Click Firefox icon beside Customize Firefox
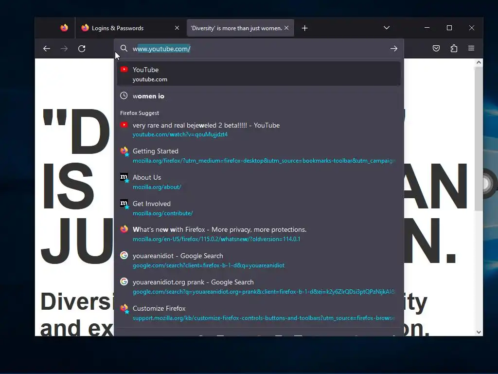 [x=124, y=308]
